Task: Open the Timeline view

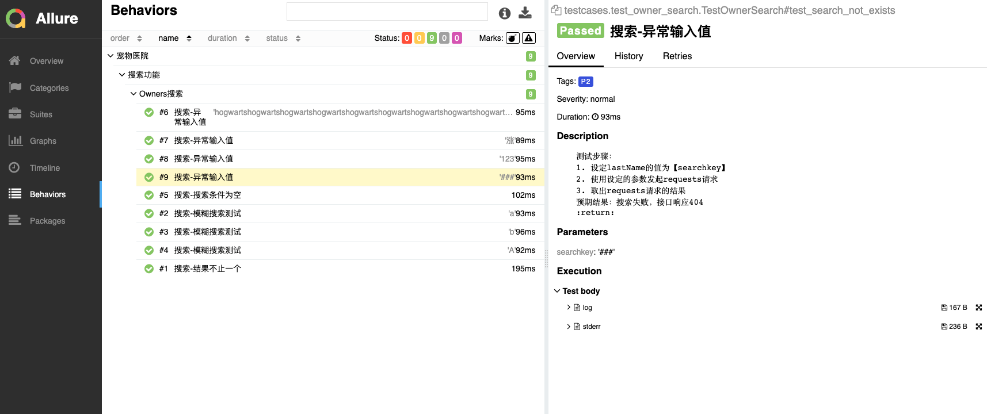Action: coord(44,168)
